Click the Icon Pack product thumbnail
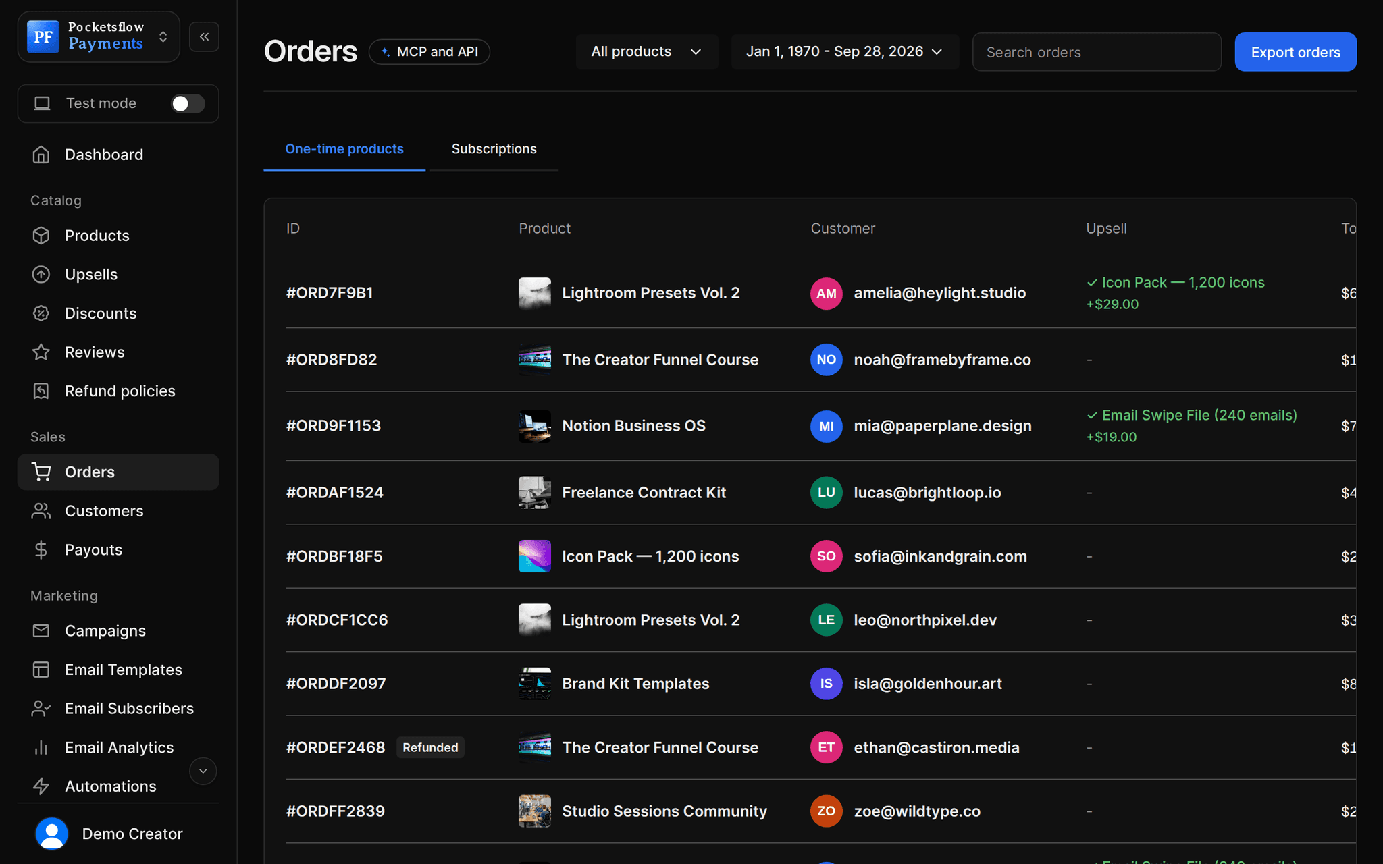This screenshot has height=864, width=1383. [x=534, y=556]
